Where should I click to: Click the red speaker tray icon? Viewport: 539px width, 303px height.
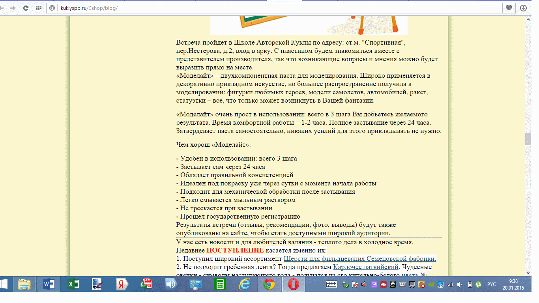(364, 284)
